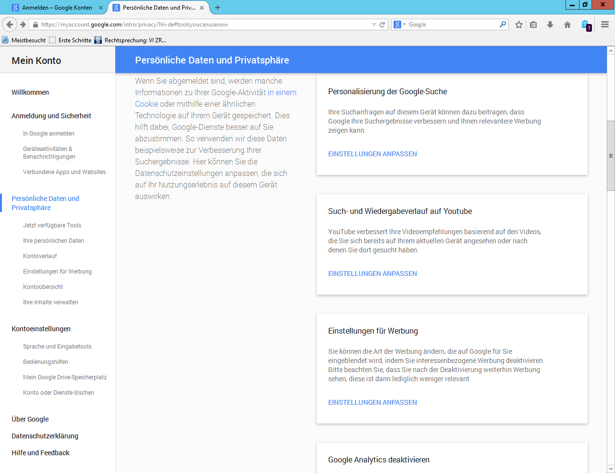The height and width of the screenshot is (473, 615).
Task: Click EINSTELLUNGEN ANPASSEN under Youtube Wiedergabeverlauf
Action: click(x=372, y=274)
